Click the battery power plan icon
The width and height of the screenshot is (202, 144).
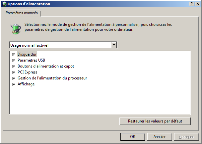click(x=15, y=28)
